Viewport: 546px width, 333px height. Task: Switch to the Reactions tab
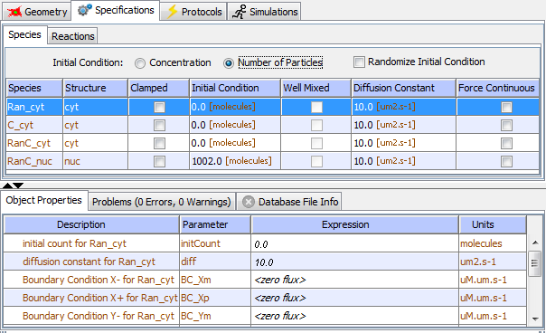pyautogui.click(x=73, y=36)
